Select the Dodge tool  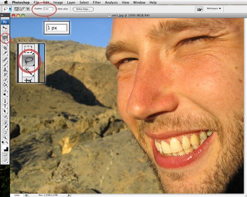(5, 95)
